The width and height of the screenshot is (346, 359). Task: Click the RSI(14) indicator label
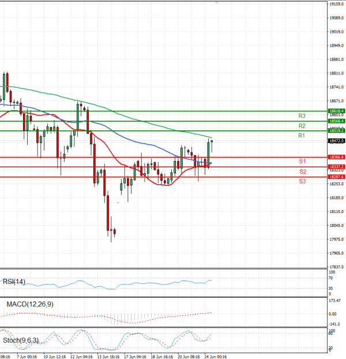coord(14,282)
